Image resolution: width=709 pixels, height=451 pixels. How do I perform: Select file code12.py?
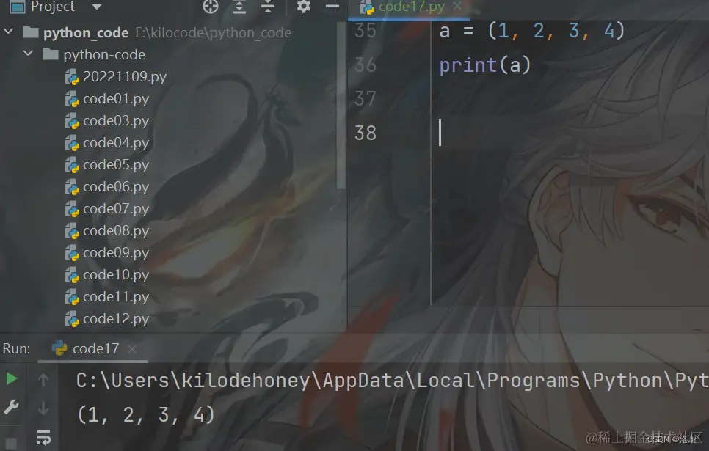click(116, 319)
